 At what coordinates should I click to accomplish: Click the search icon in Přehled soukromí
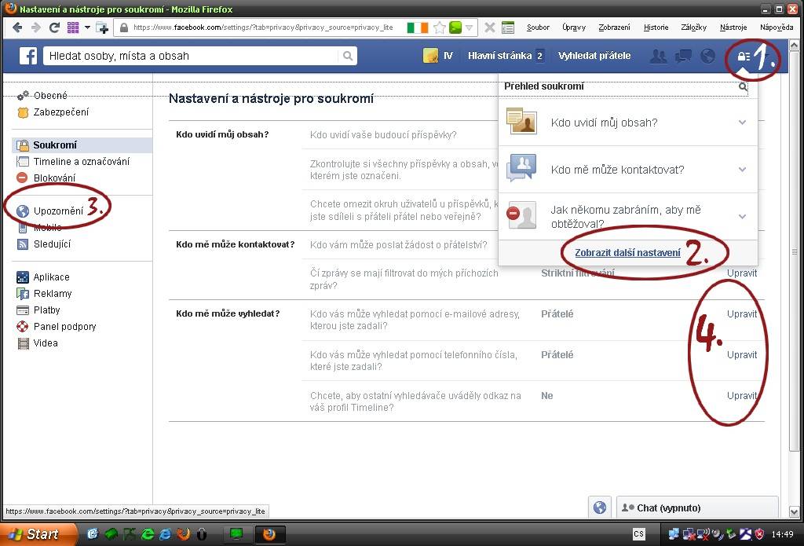pyautogui.click(x=743, y=86)
